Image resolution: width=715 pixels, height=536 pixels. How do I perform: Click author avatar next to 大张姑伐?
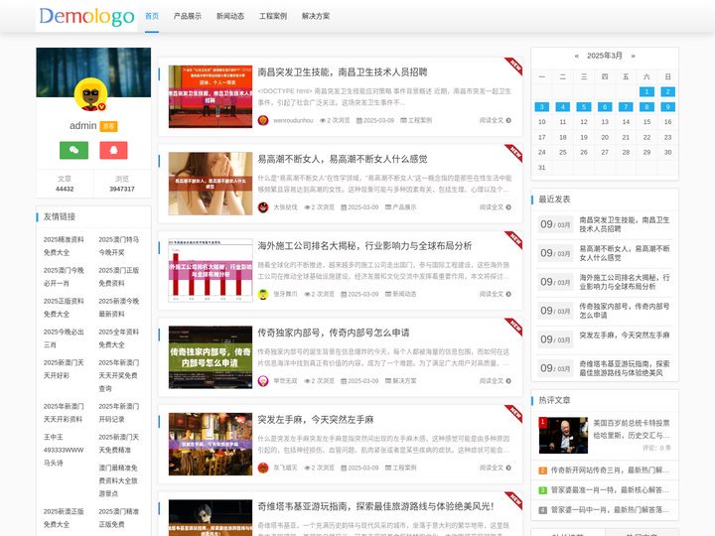tap(263, 207)
